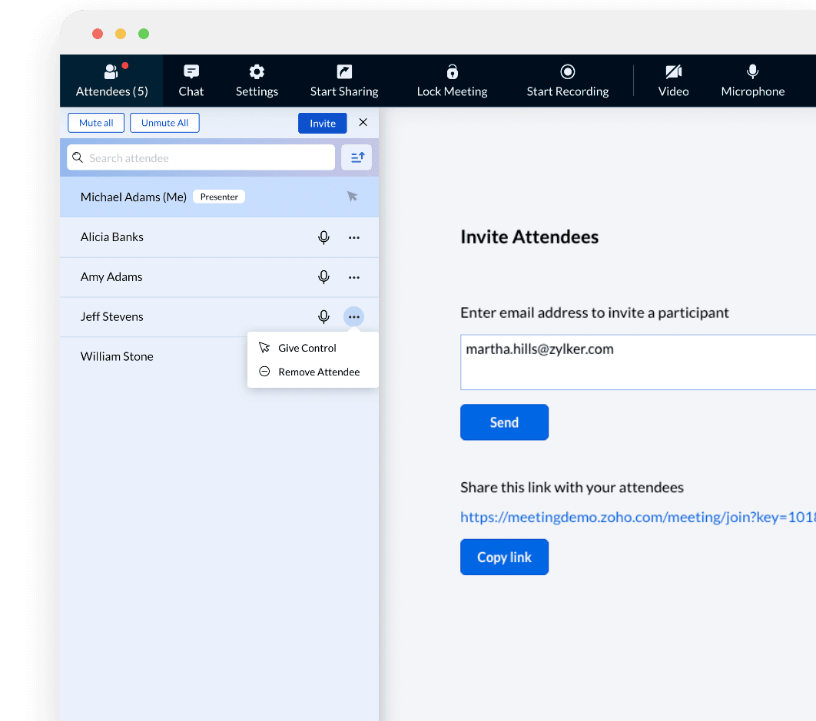Click the Start Recording icon

pyautogui.click(x=567, y=72)
